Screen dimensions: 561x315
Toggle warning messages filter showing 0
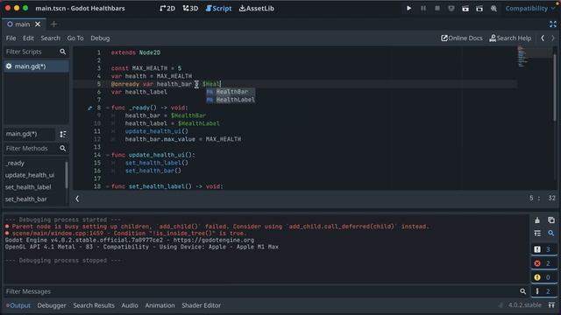click(543, 277)
